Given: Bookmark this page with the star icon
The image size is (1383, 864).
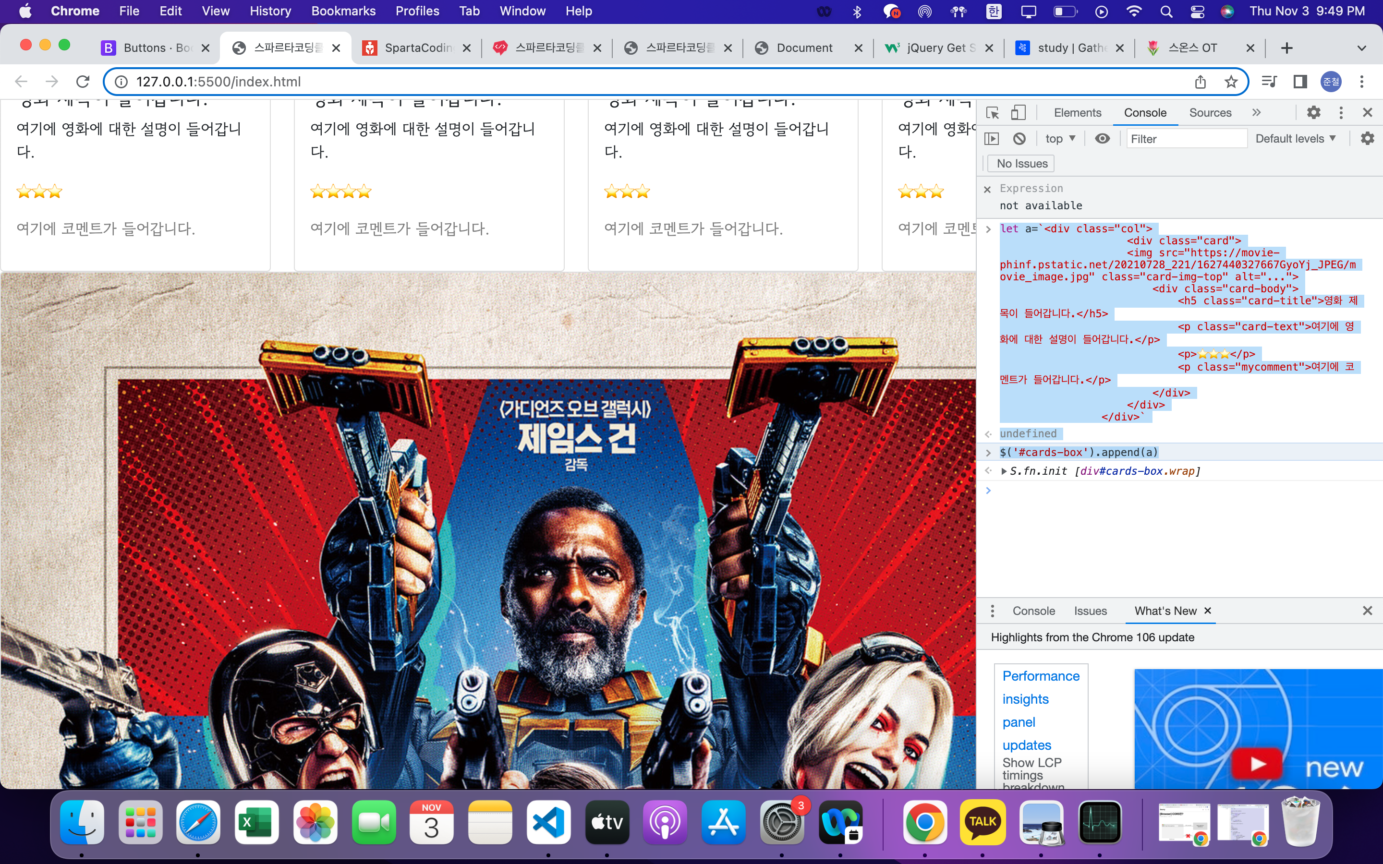Looking at the screenshot, I should (1231, 82).
